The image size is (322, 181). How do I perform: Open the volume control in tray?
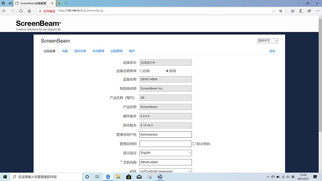coord(288,177)
